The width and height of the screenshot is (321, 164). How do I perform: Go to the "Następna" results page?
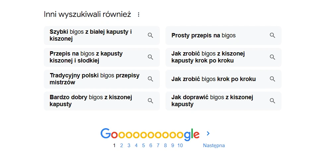point(214,145)
